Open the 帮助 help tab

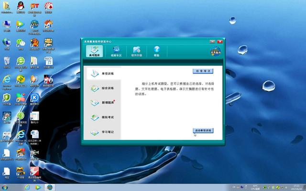[x=156, y=51]
